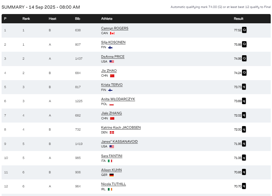
Task: Click the Bib column header
Action: pyautogui.click(x=78, y=19)
